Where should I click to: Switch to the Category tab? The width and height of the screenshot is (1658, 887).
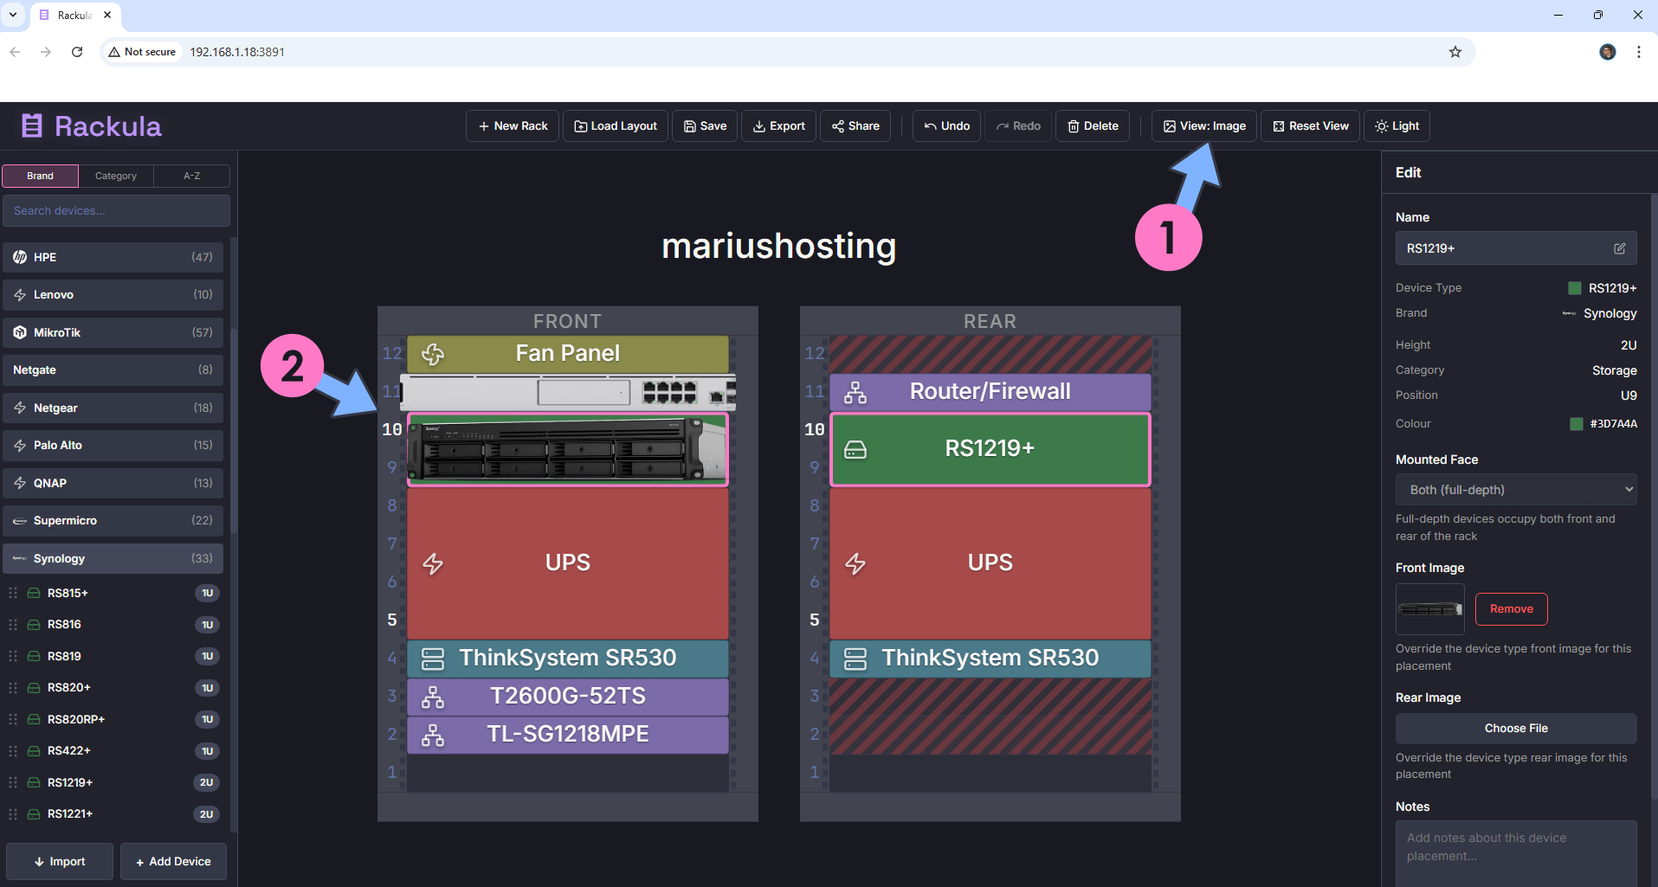tap(116, 176)
